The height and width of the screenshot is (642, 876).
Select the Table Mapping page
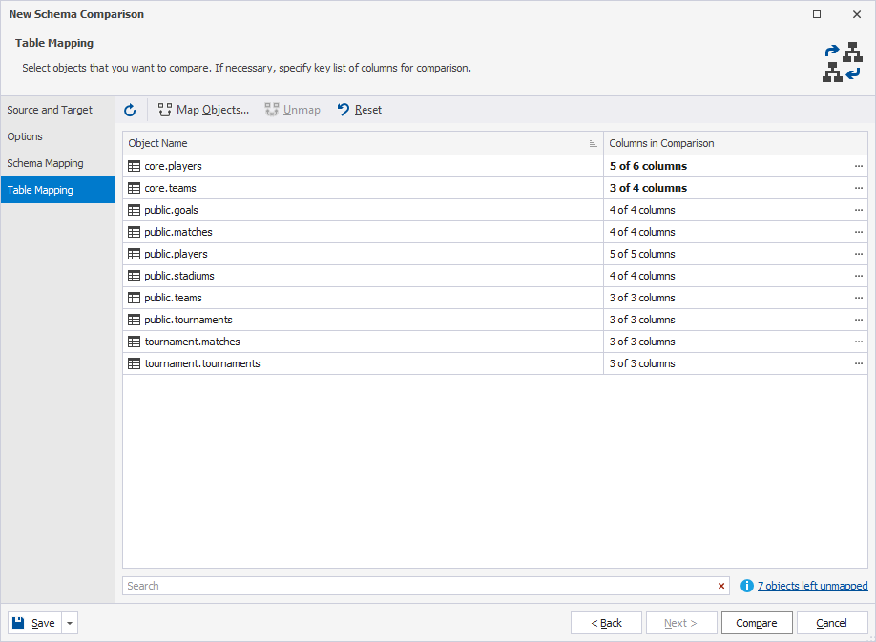[x=57, y=190]
